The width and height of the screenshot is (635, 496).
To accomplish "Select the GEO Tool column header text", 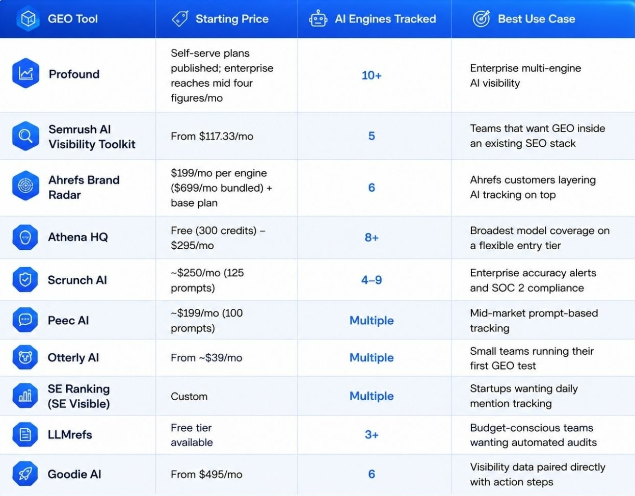I will click(73, 19).
